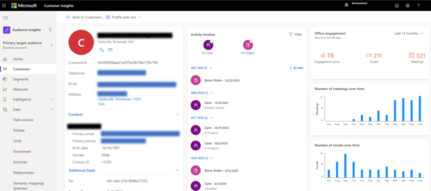This screenshot has width=431, height=191.
Task: Click the USA address link
Action: click(101, 105)
